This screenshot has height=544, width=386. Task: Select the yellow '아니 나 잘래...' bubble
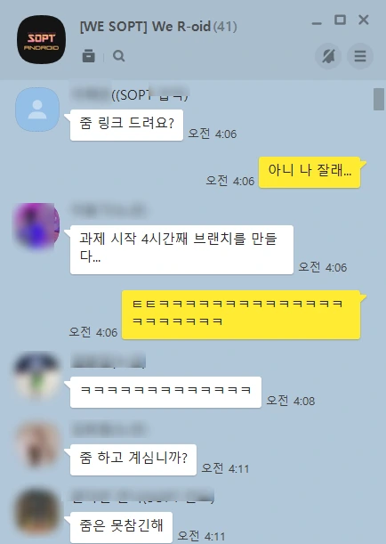coord(310,172)
